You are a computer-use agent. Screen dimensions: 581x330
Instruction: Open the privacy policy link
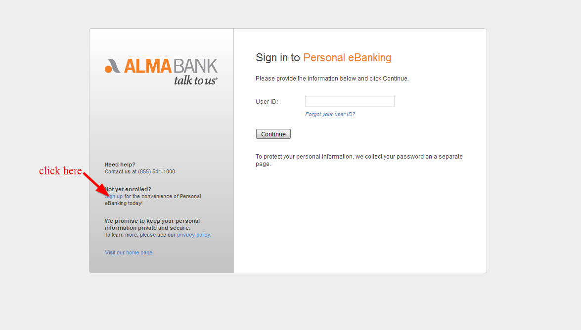(194, 235)
